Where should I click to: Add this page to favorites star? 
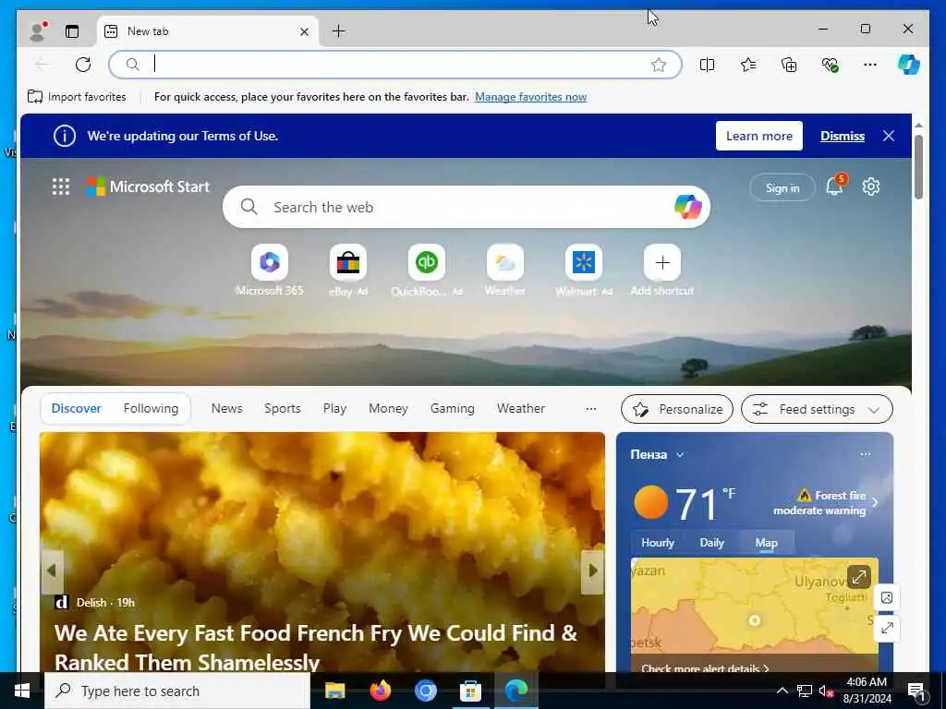[x=659, y=65]
